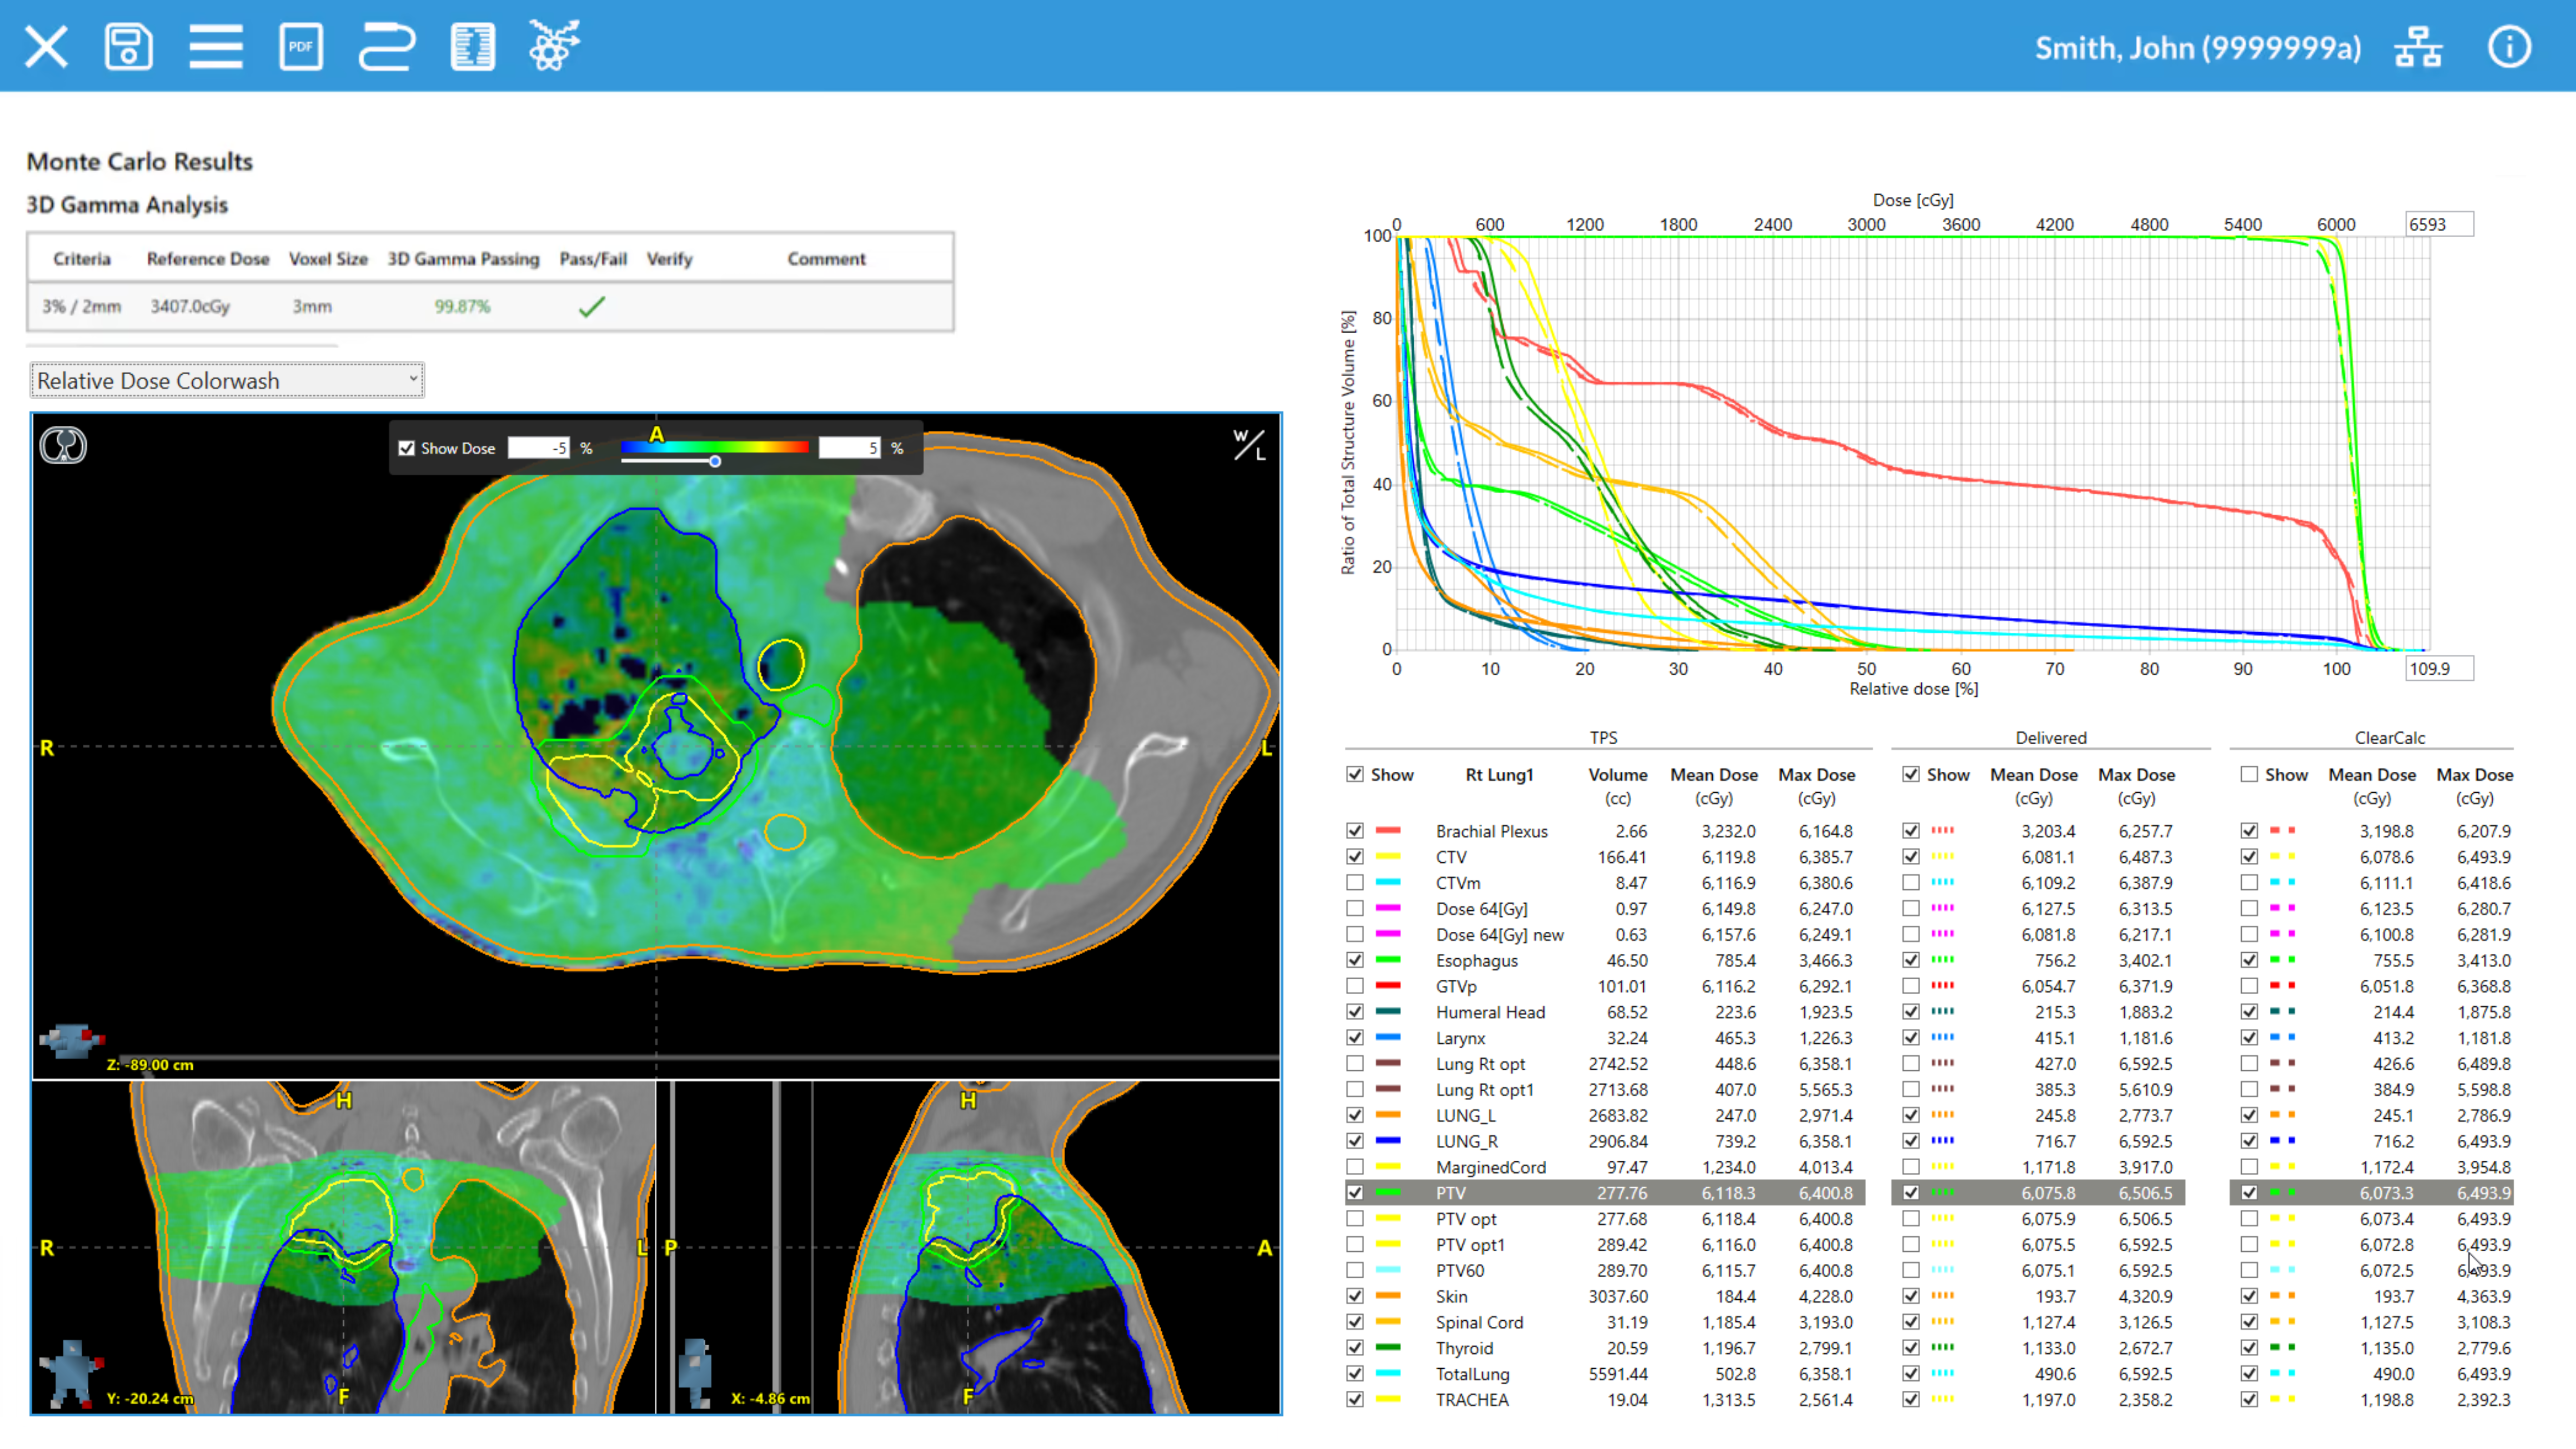Export report with the PDF icon

[x=301, y=47]
